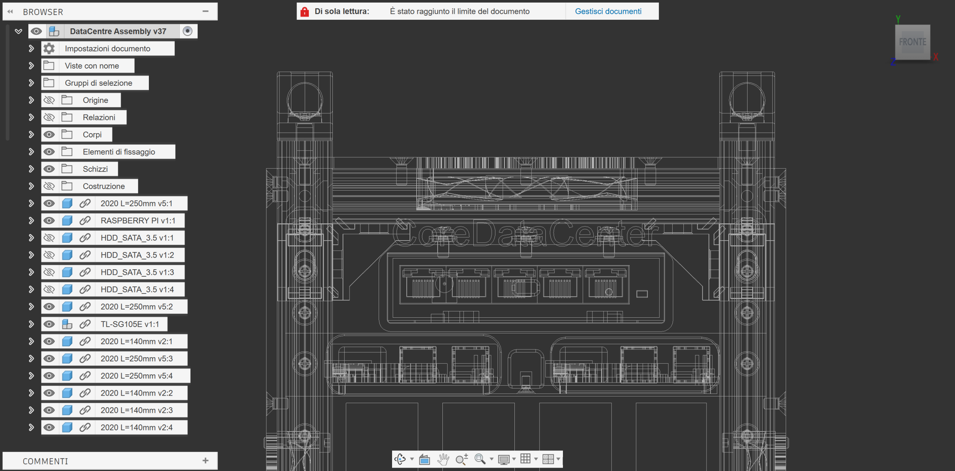The width and height of the screenshot is (955, 471).
Task: Click the red read-only lock icon
Action: coord(305,12)
